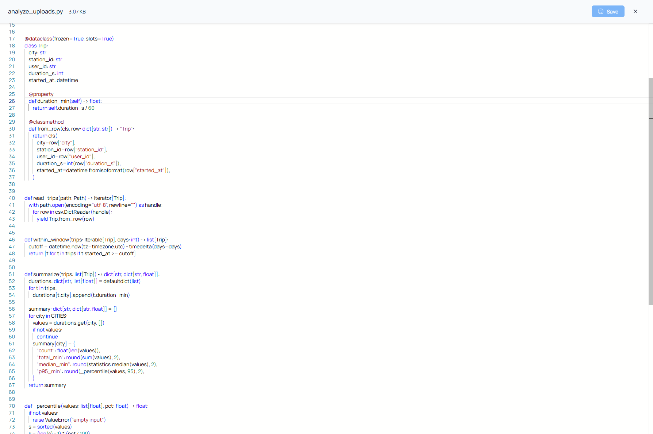Click the 'yield Trip.from_row(row)' line
Screen dimensions: 653x434
(65, 219)
